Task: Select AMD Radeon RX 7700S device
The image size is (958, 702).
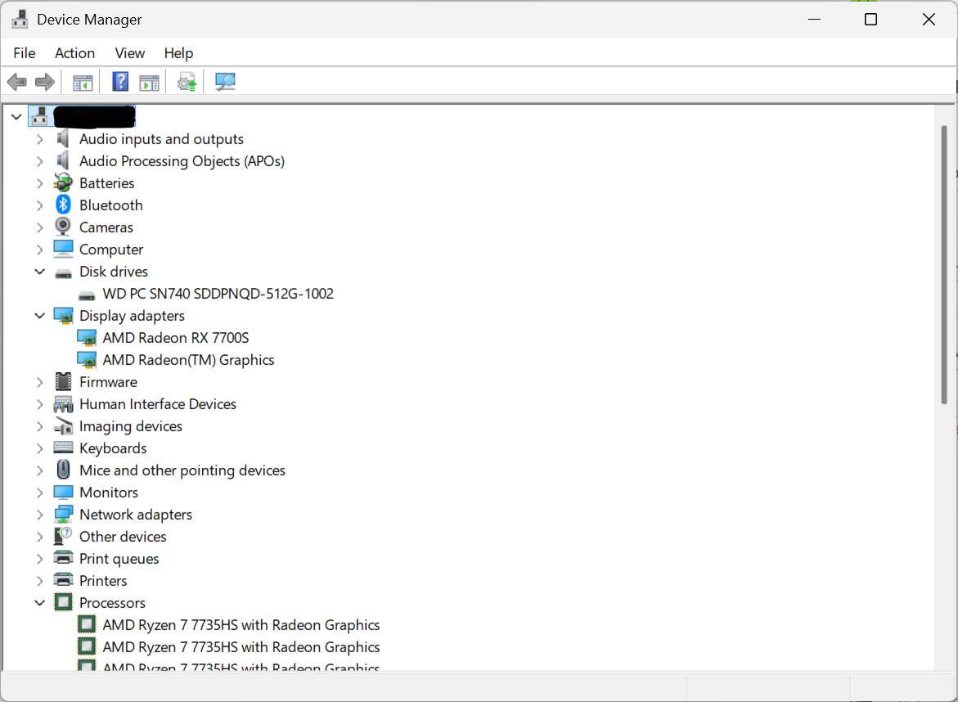Action: [x=175, y=338]
